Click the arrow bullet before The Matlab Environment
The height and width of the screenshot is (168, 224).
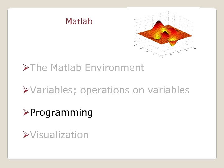click(x=26, y=68)
